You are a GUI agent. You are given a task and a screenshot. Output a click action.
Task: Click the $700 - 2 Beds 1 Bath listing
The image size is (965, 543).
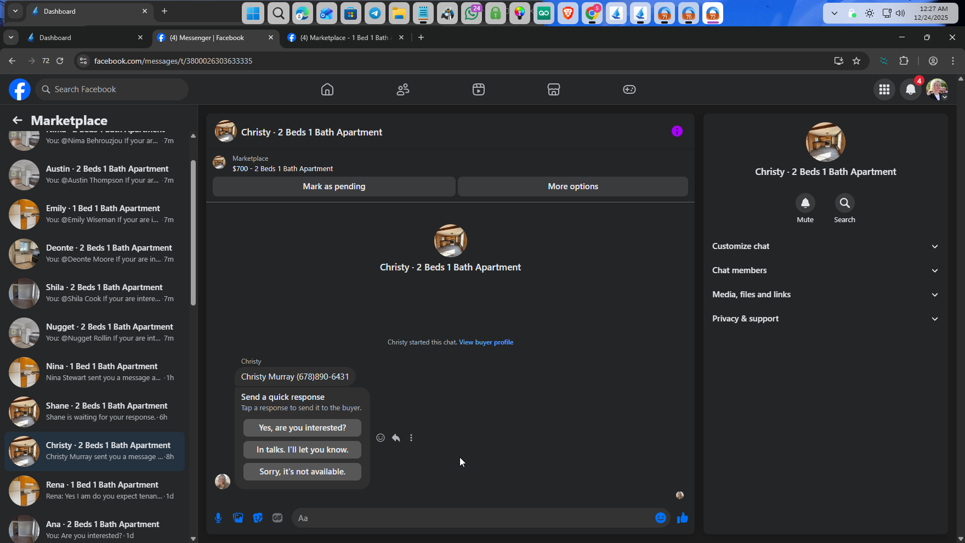tap(282, 169)
